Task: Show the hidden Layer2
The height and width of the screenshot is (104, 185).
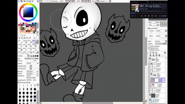Action: 151,69
